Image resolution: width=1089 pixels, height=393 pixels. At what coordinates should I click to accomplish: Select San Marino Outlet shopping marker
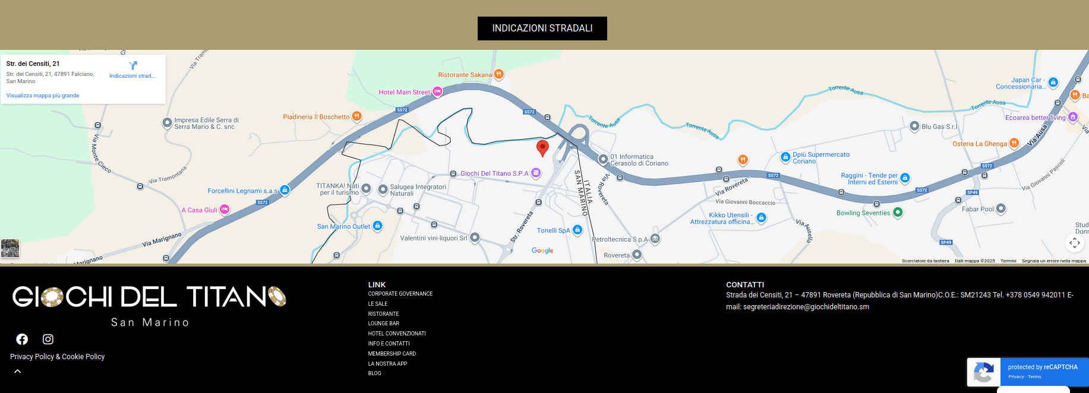(377, 226)
